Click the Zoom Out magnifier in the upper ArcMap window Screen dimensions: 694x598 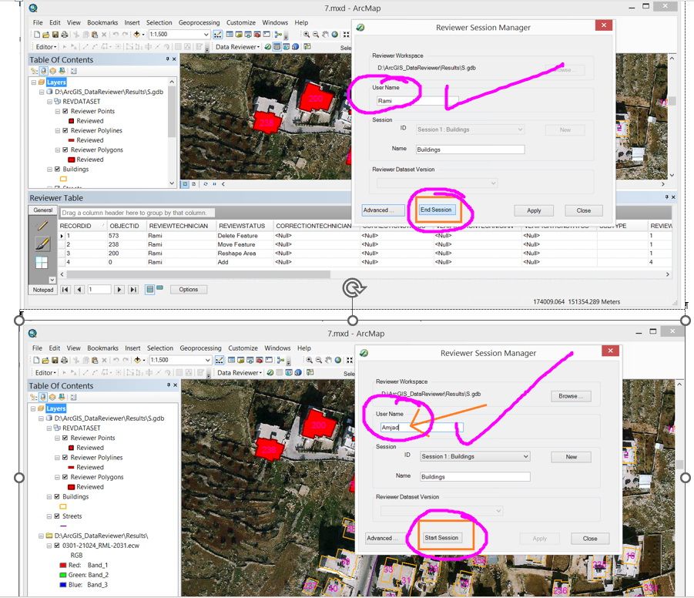pos(316,35)
